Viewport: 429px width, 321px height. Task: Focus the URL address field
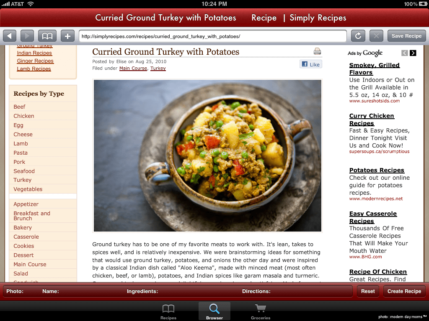point(212,36)
